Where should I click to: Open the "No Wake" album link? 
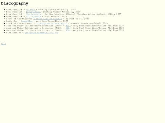tap(31, 10)
